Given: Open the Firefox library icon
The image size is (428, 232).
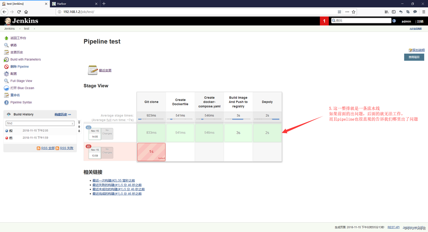Looking at the screenshot, I should pyautogui.click(x=387, y=12).
